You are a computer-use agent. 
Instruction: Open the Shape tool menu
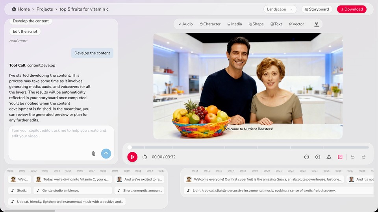coord(256,24)
